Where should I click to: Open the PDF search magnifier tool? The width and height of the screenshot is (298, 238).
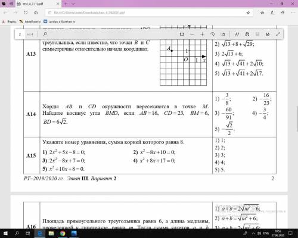[x=45, y=34]
